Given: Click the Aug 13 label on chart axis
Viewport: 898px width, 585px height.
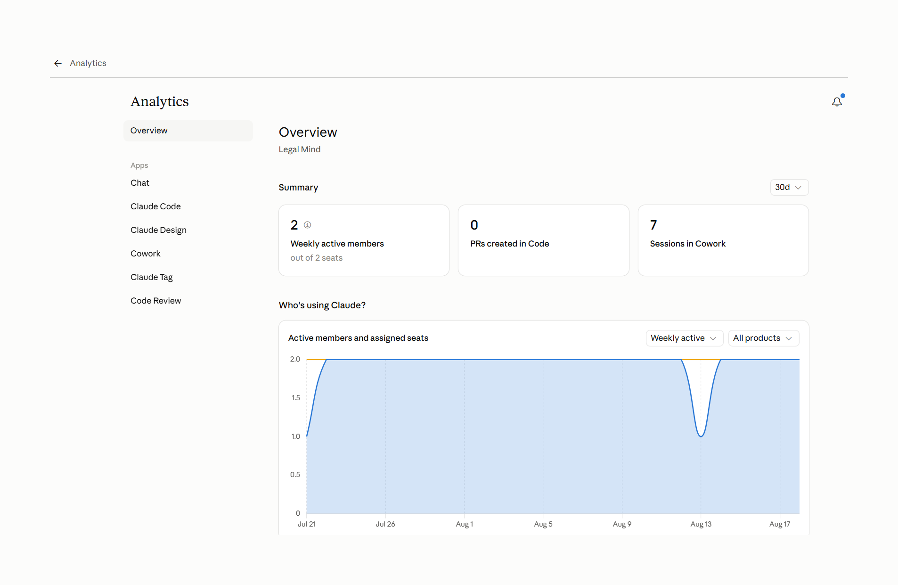Looking at the screenshot, I should [x=701, y=524].
